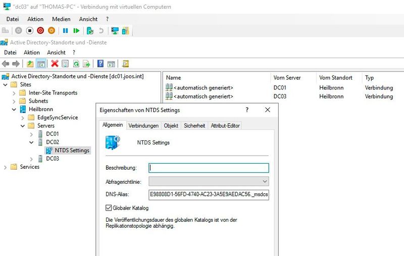The width and height of the screenshot is (404, 256).
Task: Click the find/search toolbar icon
Action: pos(125,64)
